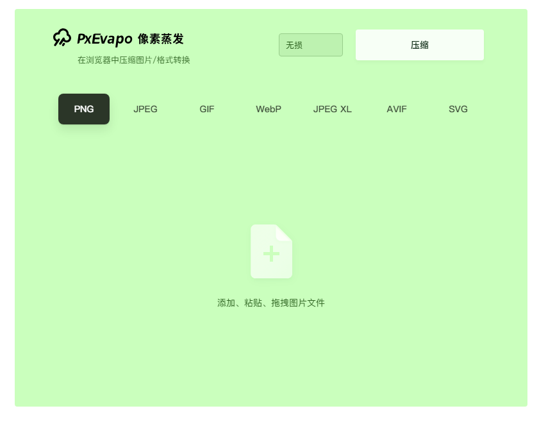539x422 pixels.
Task: Click the 拖拽图片文件 part of the hint
Action: tap(298, 303)
